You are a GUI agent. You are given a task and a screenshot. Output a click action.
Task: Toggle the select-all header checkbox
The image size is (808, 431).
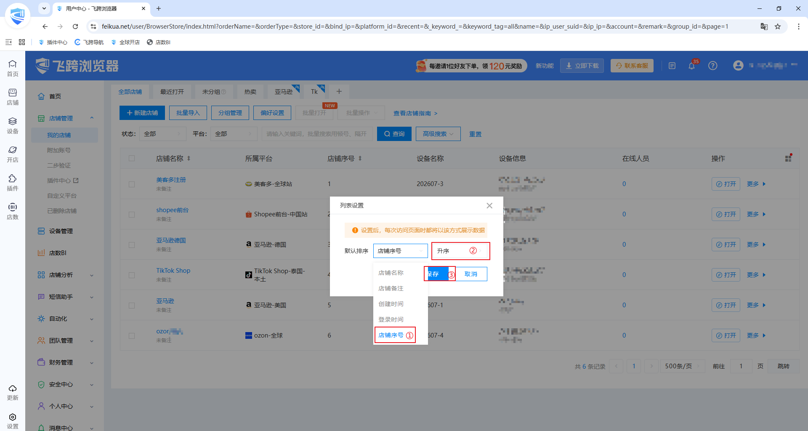coord(132,158)
